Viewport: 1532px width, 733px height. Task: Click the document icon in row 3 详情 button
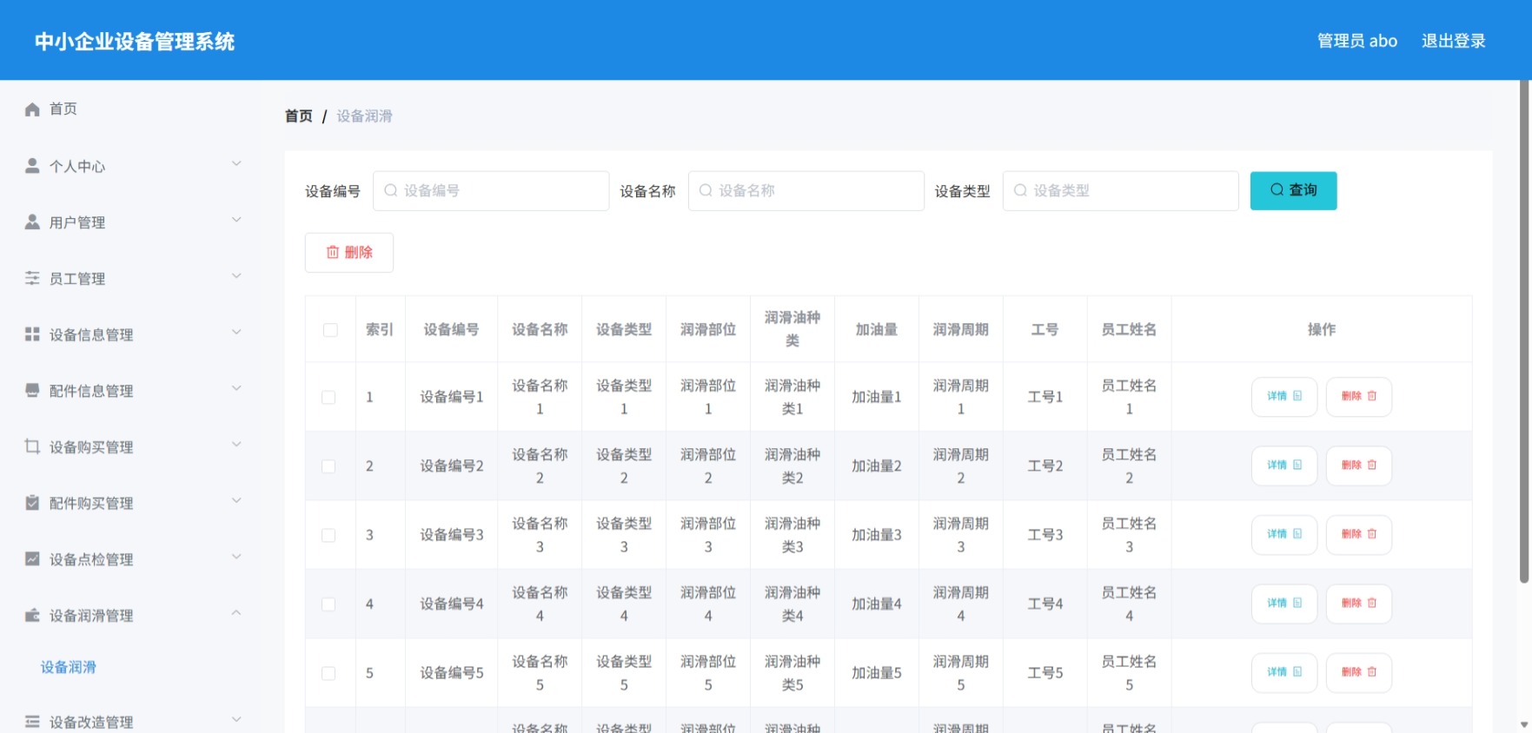tap(1297, 534)
